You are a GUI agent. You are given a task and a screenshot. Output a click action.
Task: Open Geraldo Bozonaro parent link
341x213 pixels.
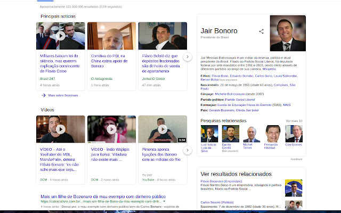(x=222, y=110)
